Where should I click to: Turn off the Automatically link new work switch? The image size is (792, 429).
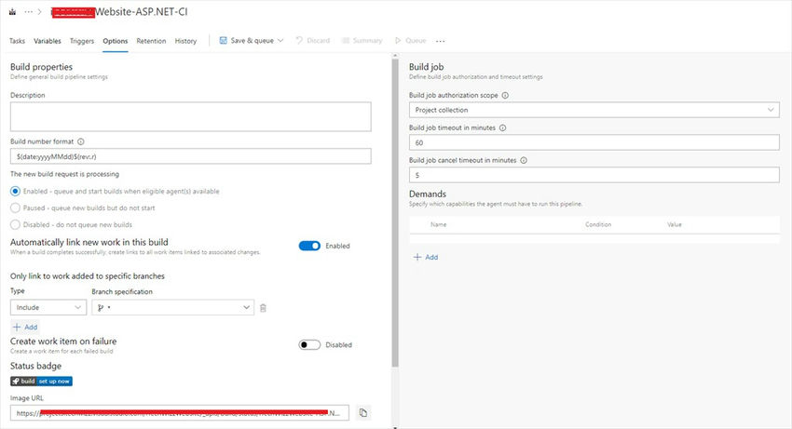click(x=309, y=246)
